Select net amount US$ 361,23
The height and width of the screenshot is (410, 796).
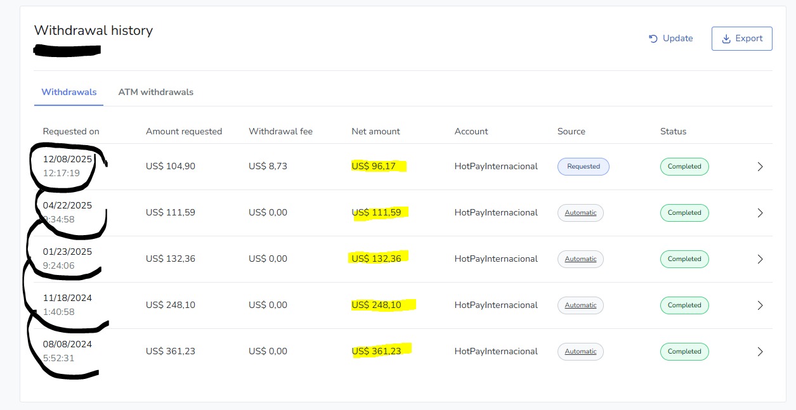click(x=376, y=352)
